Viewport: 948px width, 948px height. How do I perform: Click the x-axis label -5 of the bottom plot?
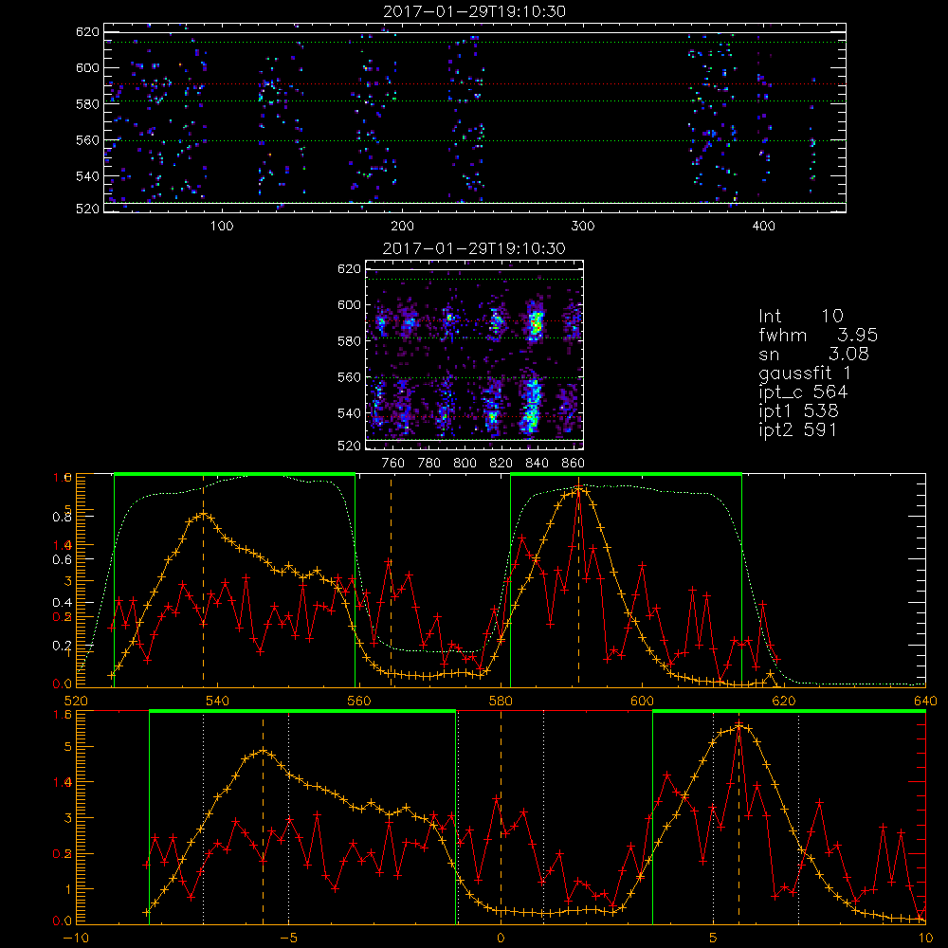point(288,939)
